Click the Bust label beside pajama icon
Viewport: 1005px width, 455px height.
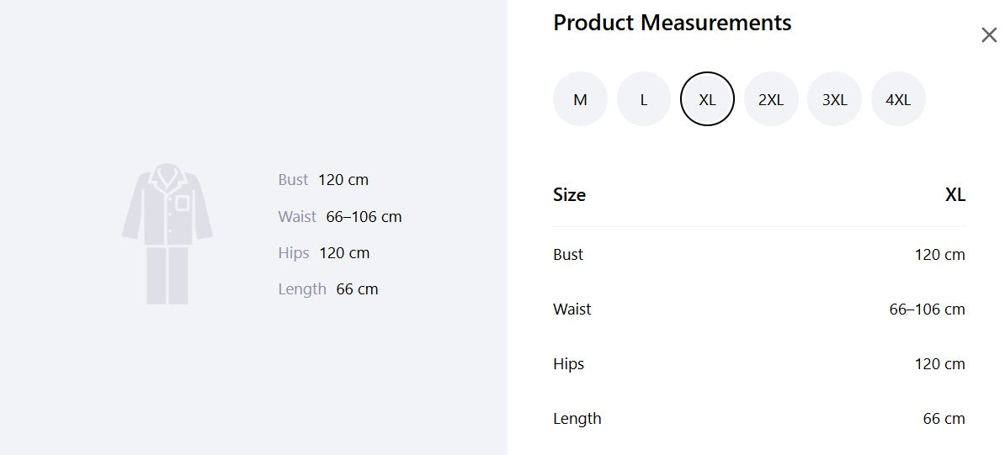[293, 180]
